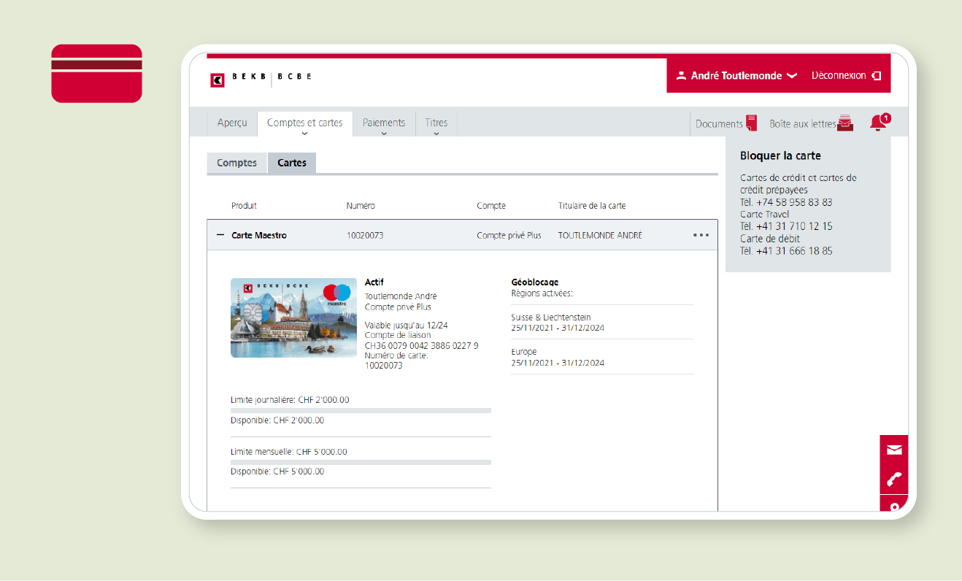Image resolution: width=962 pixels, height=581 pixels.
Task: Open three-dot menu for Carte Maestro
Action: (x=701, y=235)
